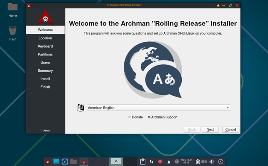The height and width of the screenshot is (166, 268).
Task: Select the Summary step in the sidebar
Action: pyautogui.click(x=45, y=70)
